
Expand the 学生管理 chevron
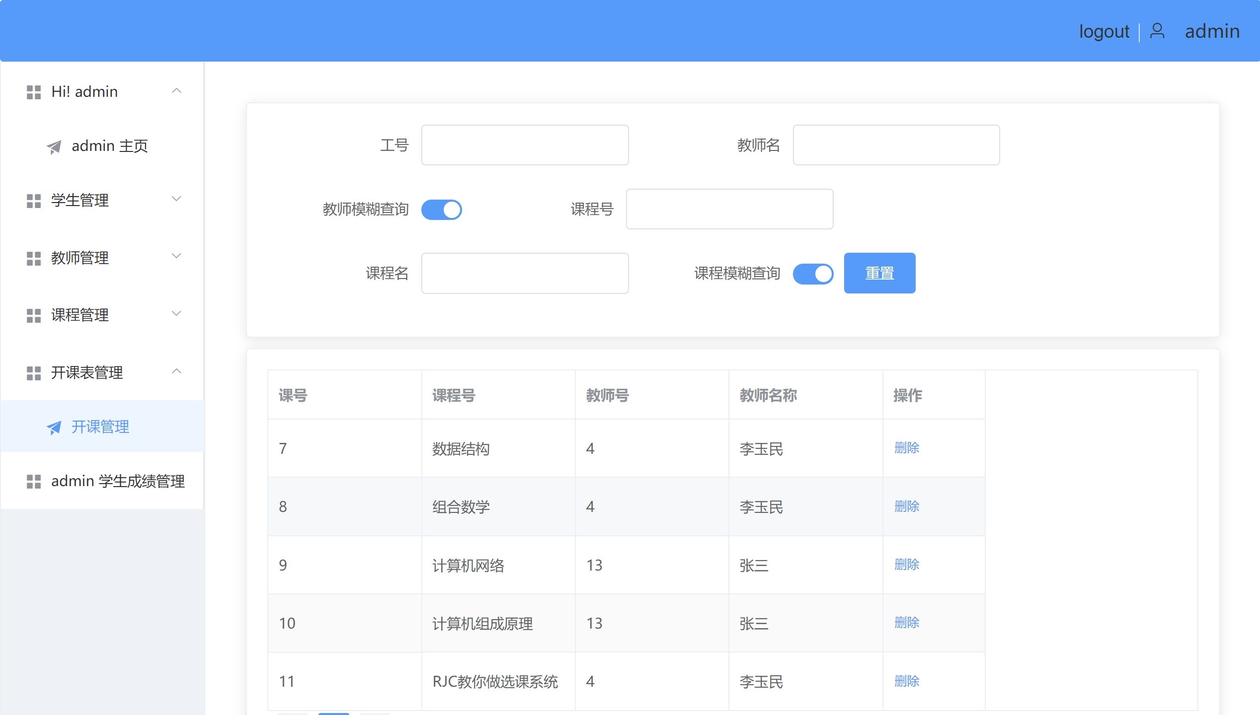tap(176, 199)
